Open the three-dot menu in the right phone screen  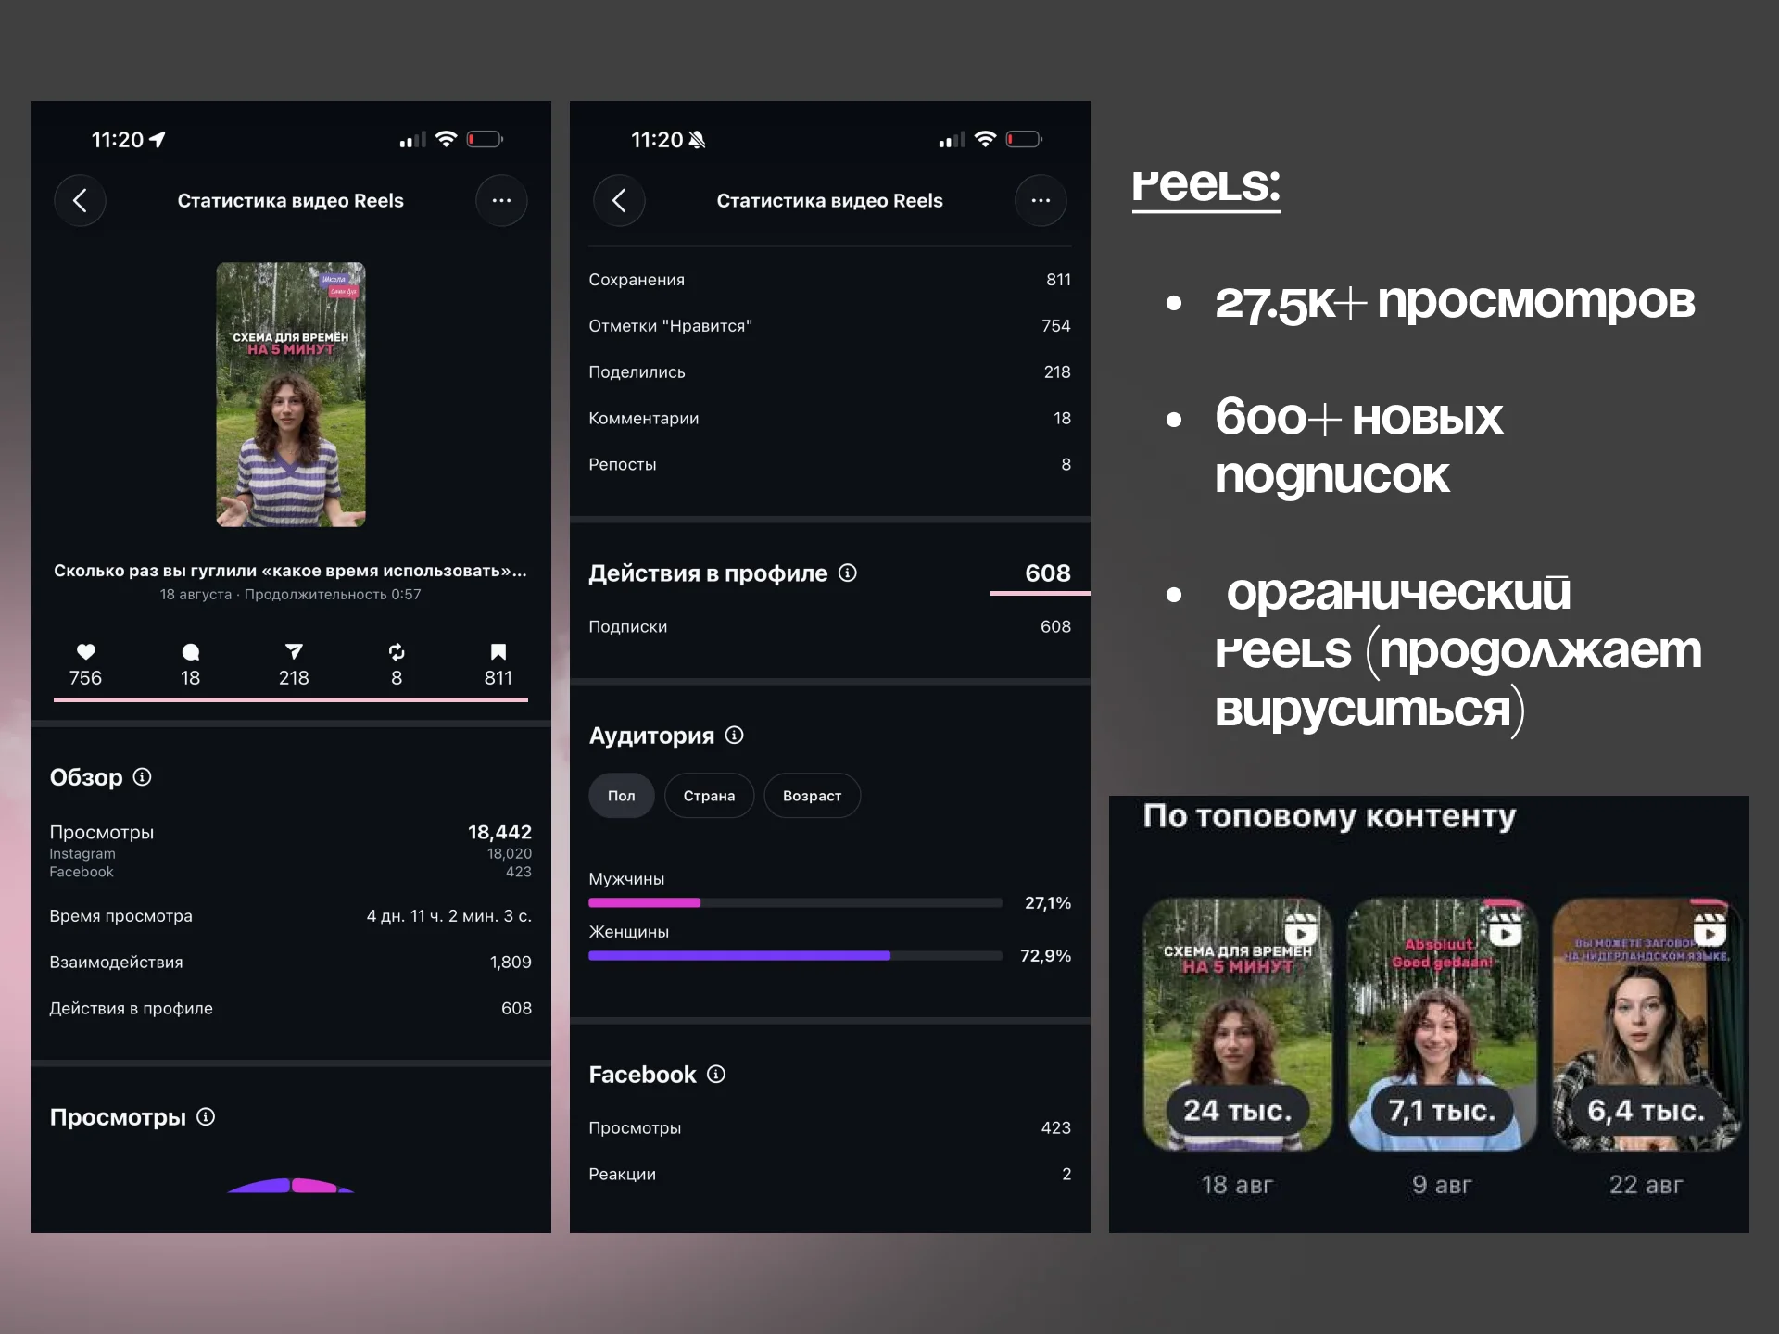click(x=1041, y=200)
